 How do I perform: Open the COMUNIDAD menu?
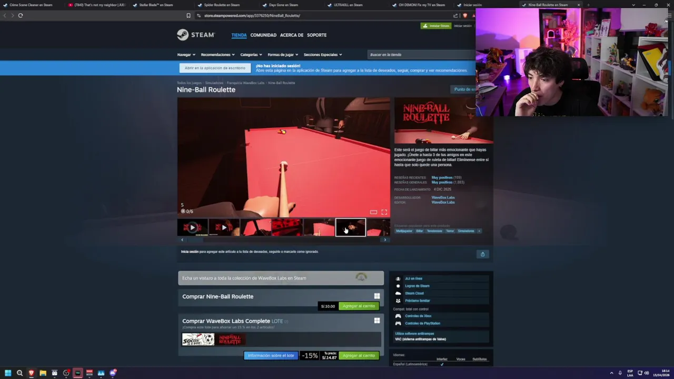pos(263,35)
